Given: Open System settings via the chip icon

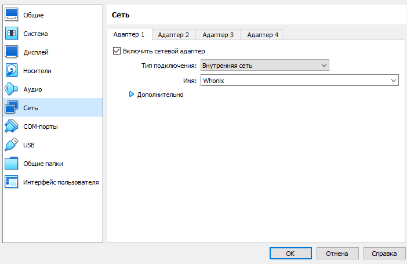Looking at the screenshot, I should tap(12, 34).
